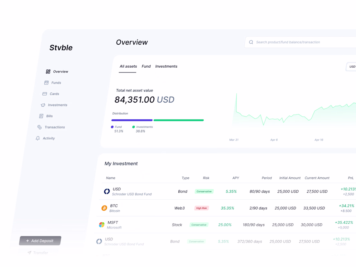The width and height of the screenshot is (356, 267).
Task: Click the My Investment heading
Action: pos(121,163)
